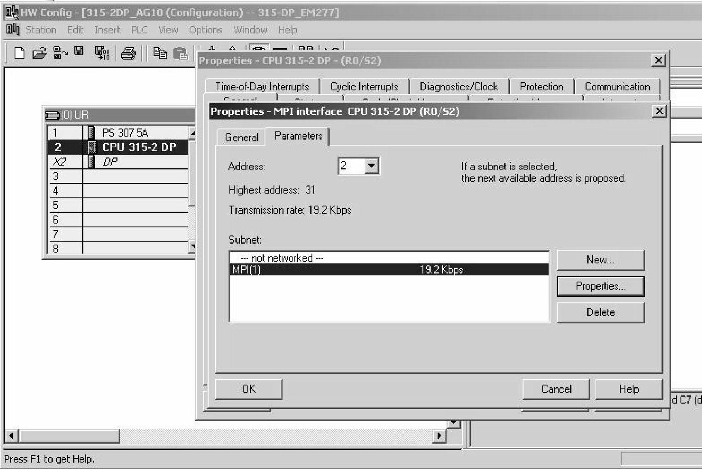Screen dimensions: 702x469
Task: Click the horizontal scrollbar left arrow
Action: pyautogui.click(x=12, y=436)
